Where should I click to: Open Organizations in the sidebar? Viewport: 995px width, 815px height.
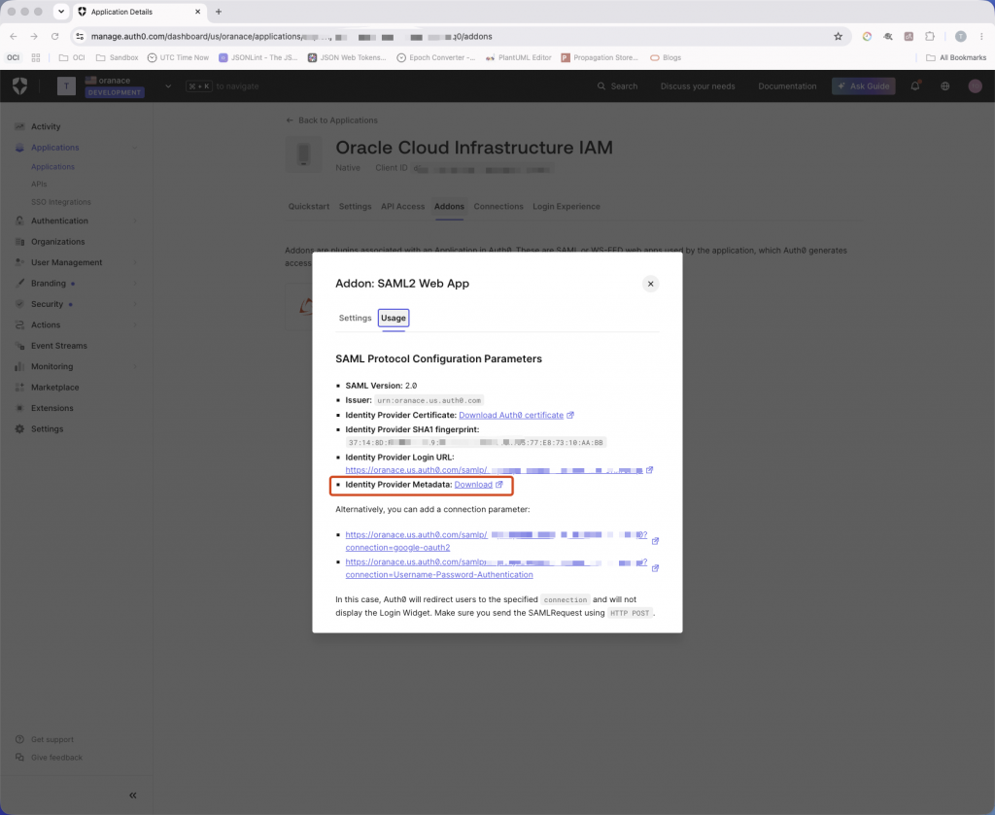tap(57, 242)
